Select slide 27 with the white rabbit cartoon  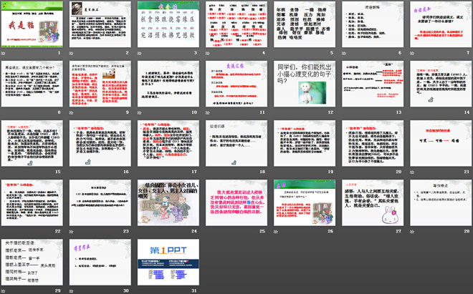tap(369, 201)
